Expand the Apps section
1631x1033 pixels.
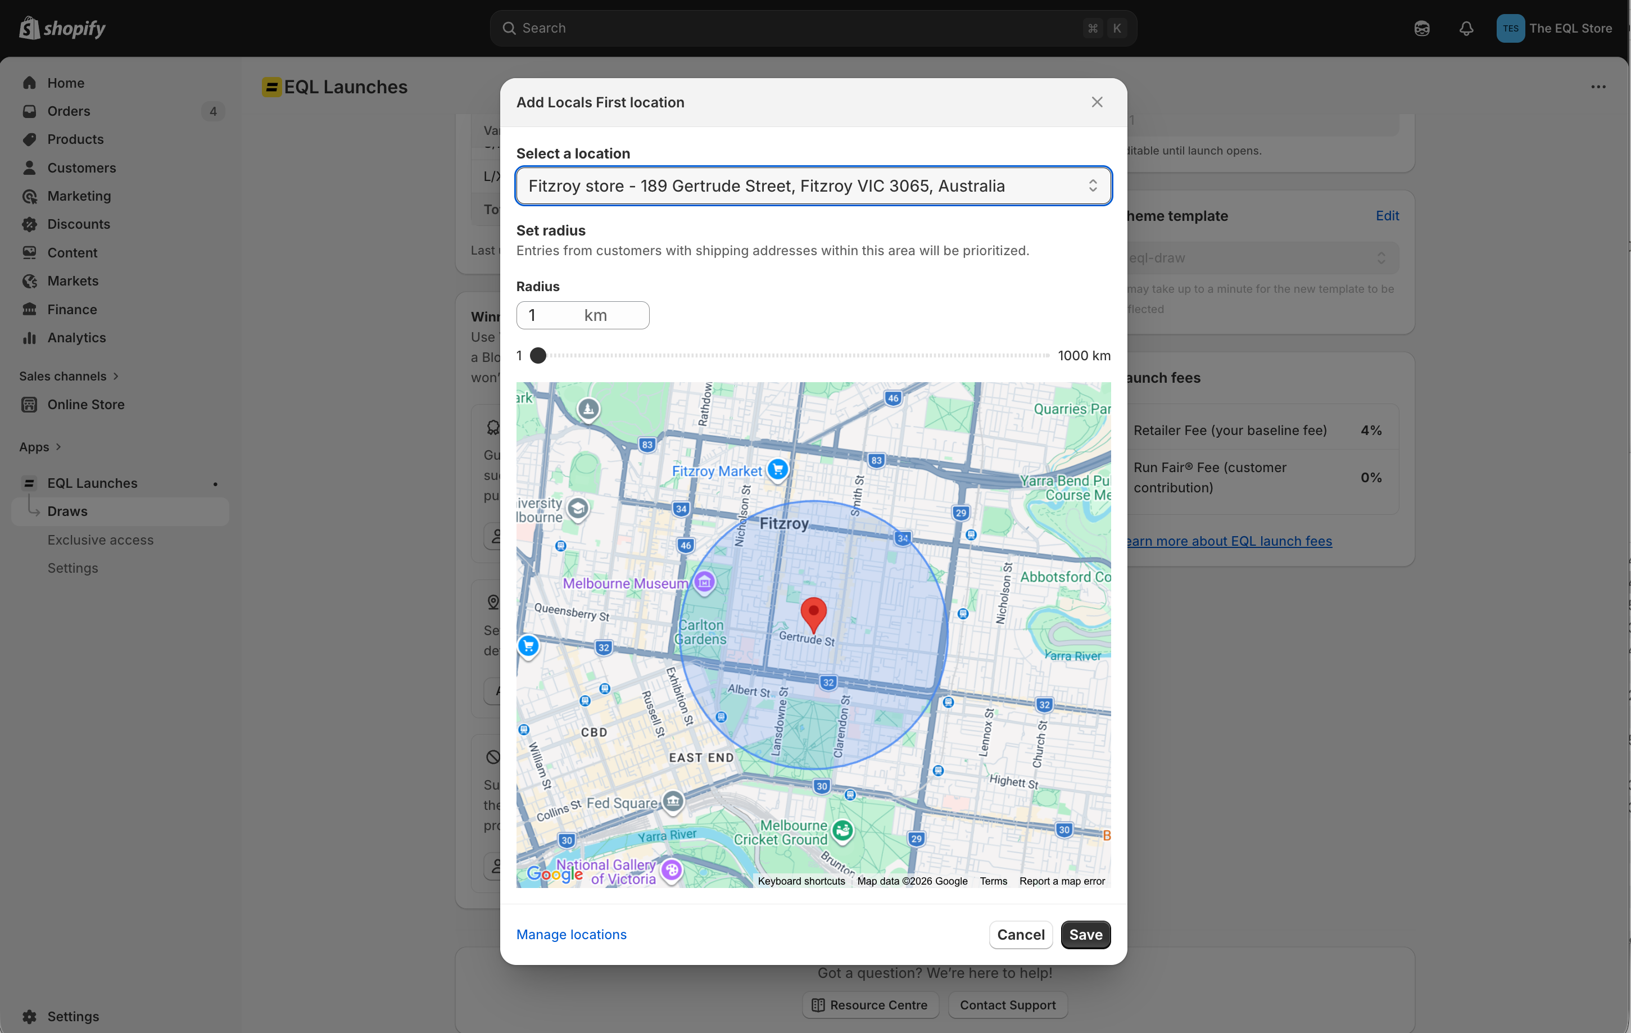pos(40,447)
